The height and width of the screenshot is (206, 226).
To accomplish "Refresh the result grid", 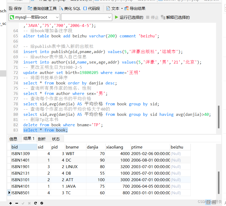I will coord(35,203).
